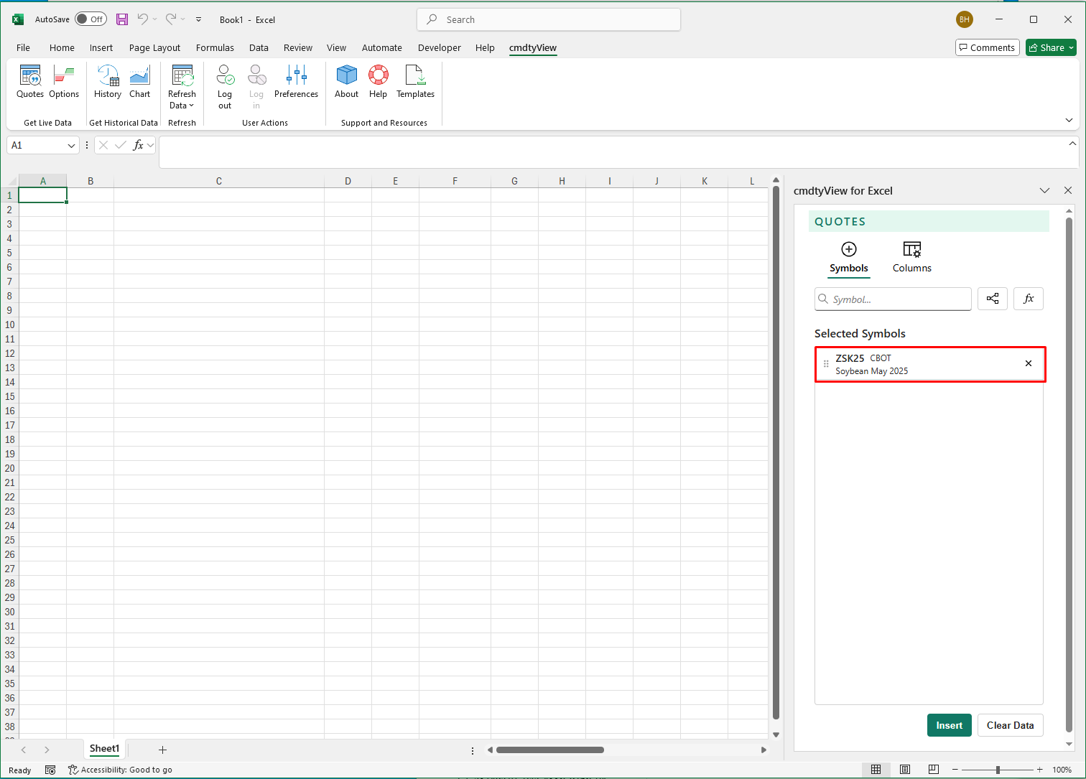Open the Chart historical data tool
Screen dimensions: 1086x779
[x=140, y=82]
